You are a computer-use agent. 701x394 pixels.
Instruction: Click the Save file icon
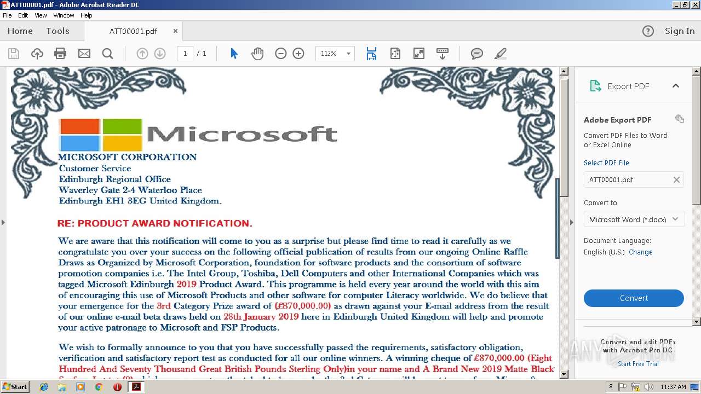(x=14, y=54)
